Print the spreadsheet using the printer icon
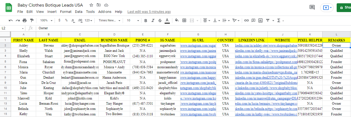This screenshot has height=117, width=351. 25,20
